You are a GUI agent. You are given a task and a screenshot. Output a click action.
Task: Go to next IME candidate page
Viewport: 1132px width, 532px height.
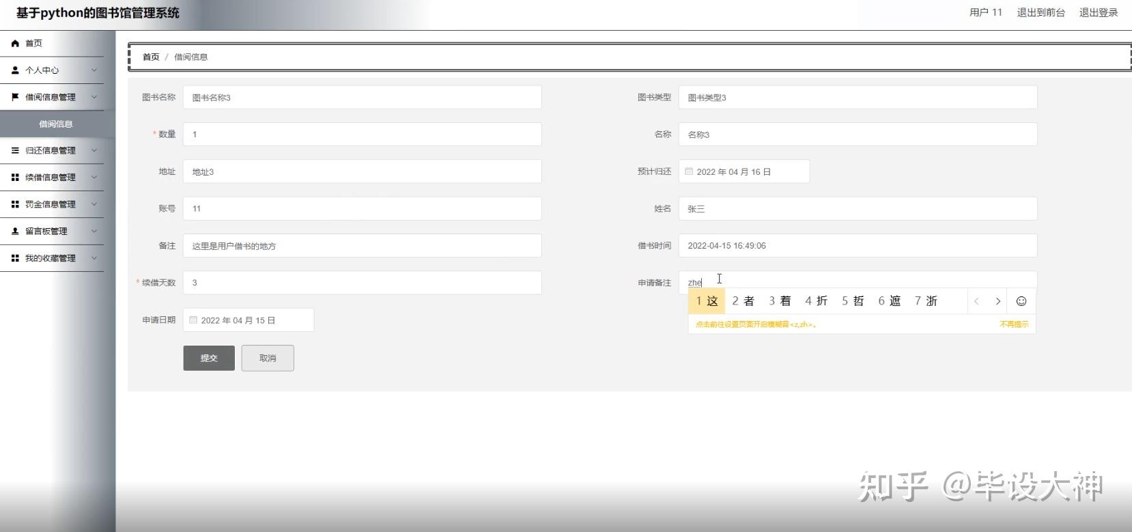tap(998, 301)
